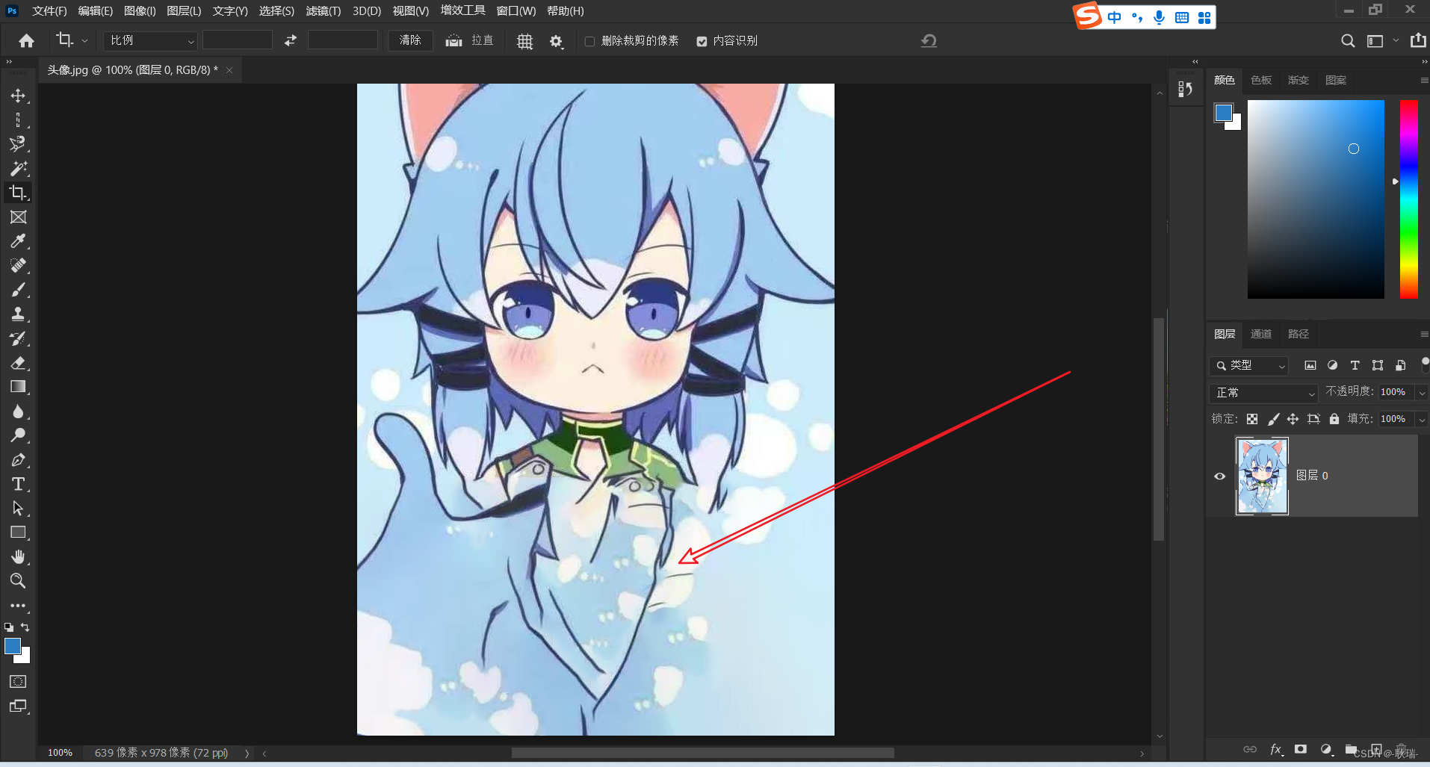Toggle lock all padlock icon
This screenshot has height=767, width=1430.
pos(1334,419)
